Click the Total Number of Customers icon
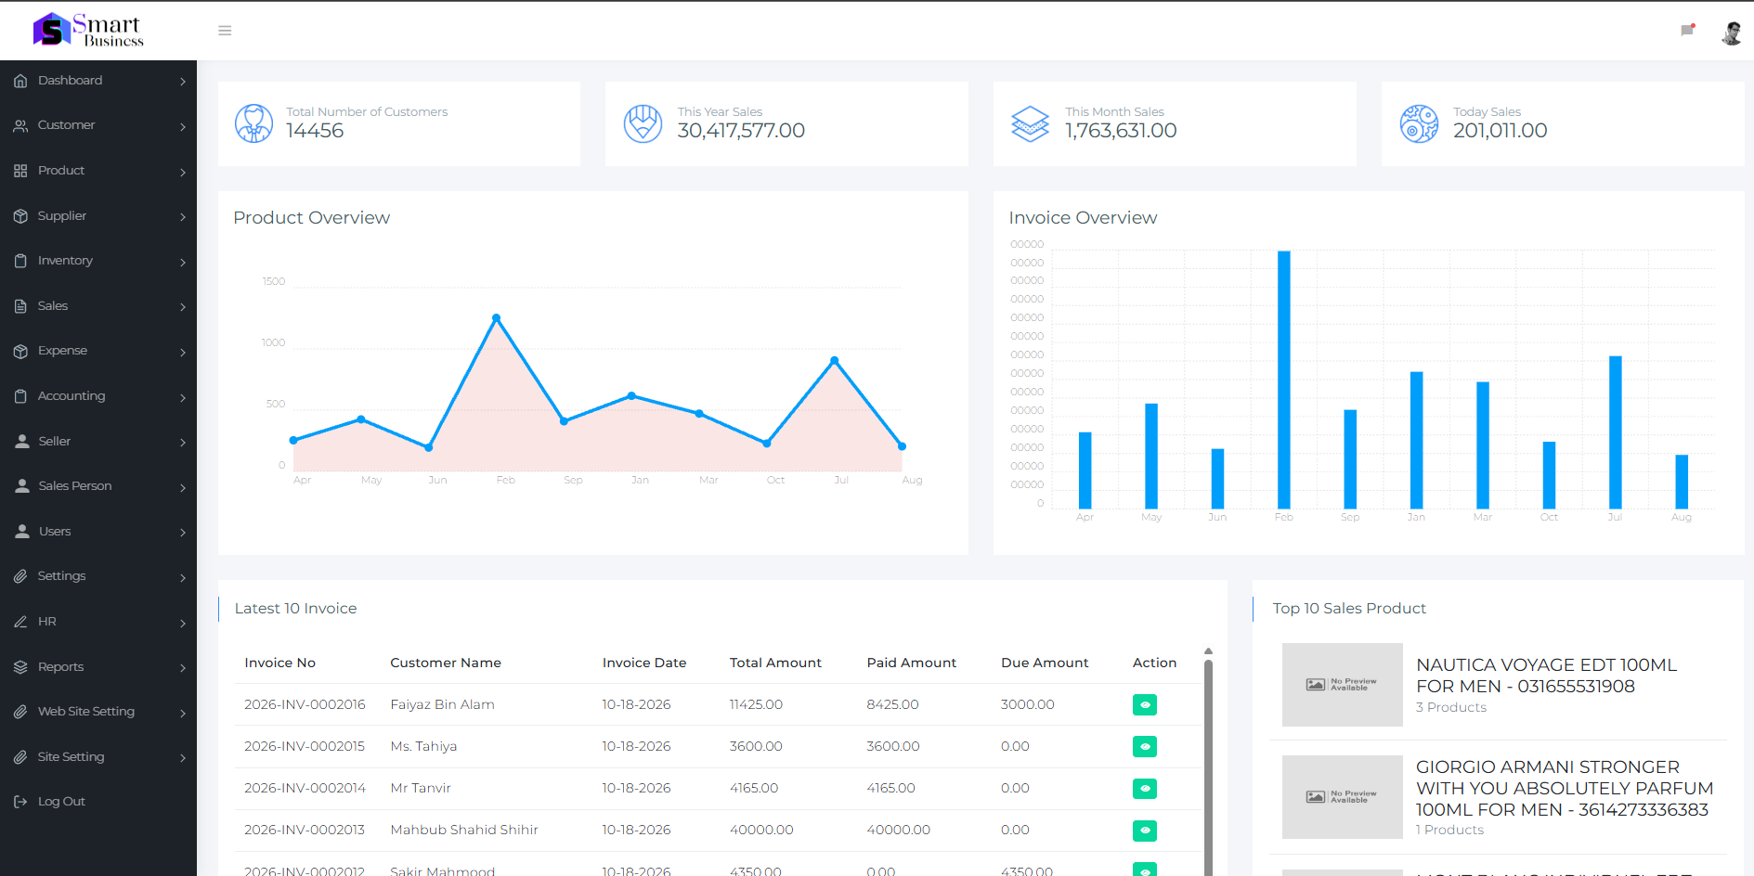 coord(253,123)
